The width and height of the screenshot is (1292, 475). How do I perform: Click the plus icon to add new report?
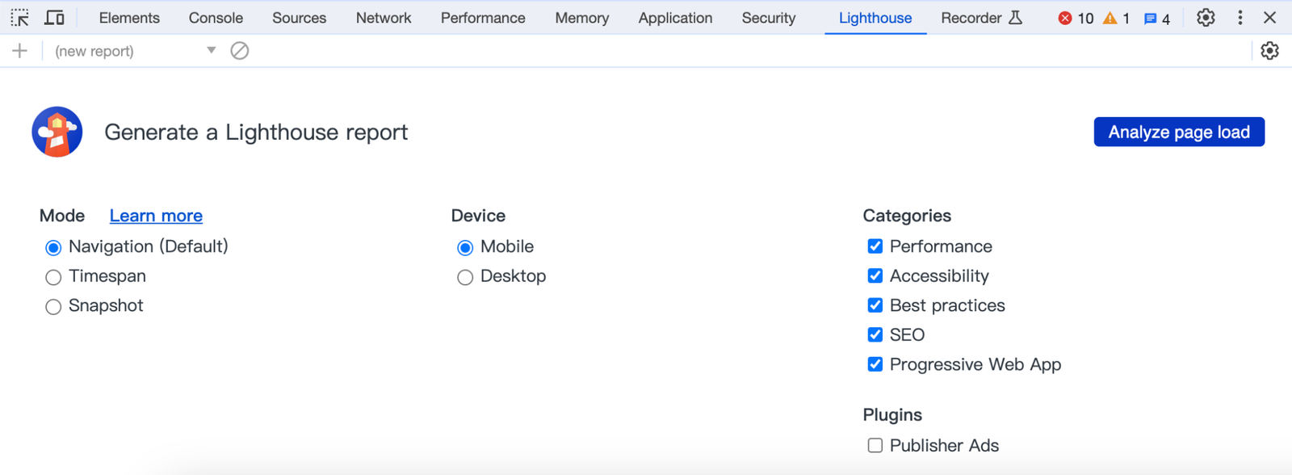[20, 51]
